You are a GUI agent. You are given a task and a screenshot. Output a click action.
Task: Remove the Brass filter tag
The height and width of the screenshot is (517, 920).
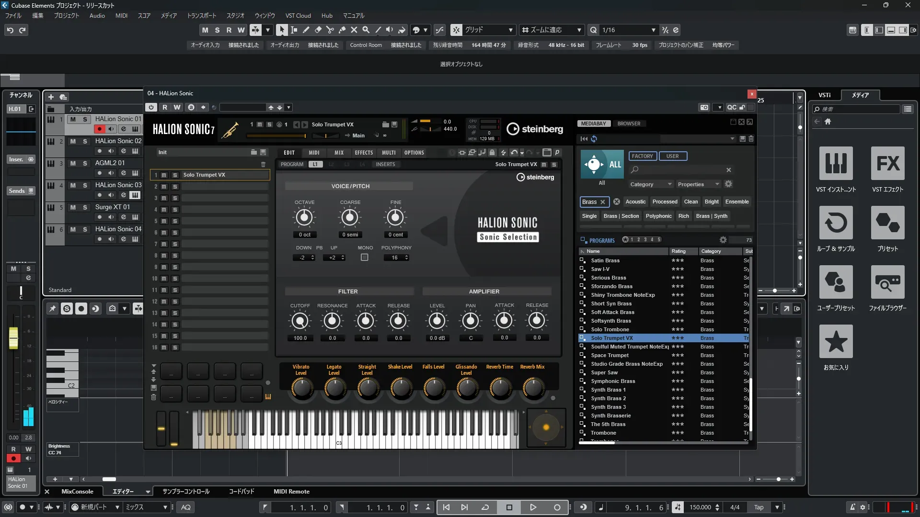click(x=603, y=202)
